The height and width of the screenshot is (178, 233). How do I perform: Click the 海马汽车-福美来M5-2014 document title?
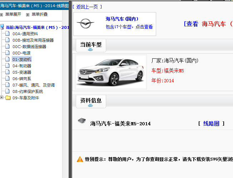(120, 124)
